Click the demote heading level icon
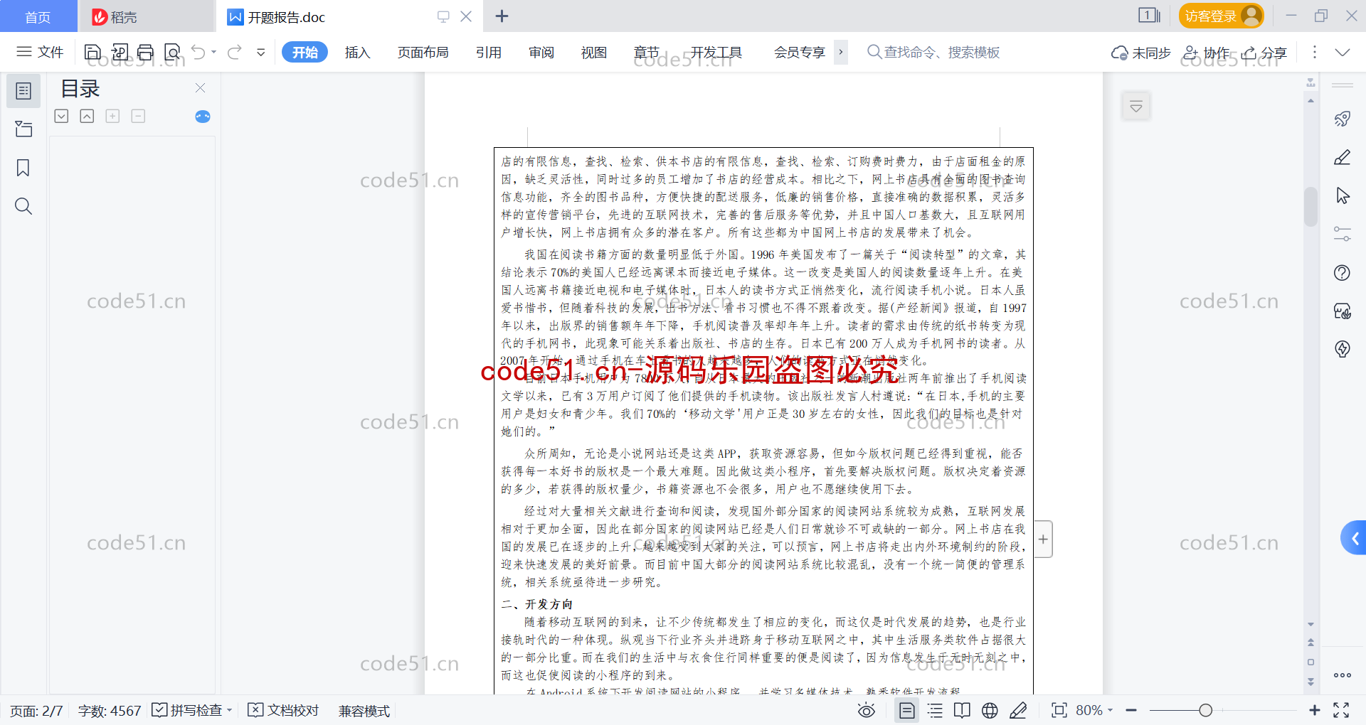1366x725 pixels. pos(138,116)
